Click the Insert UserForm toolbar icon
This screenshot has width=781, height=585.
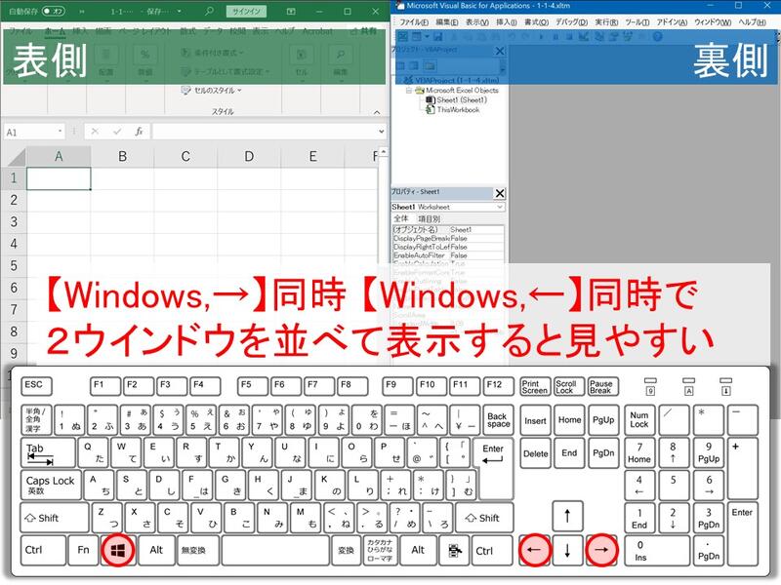(417, 37)
